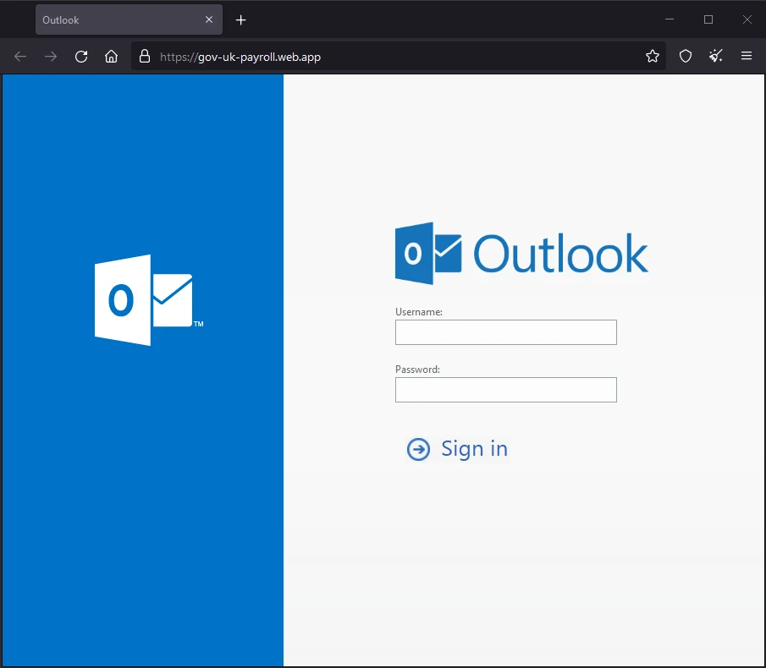Click the home icon in the toolbar

(111, 56)
